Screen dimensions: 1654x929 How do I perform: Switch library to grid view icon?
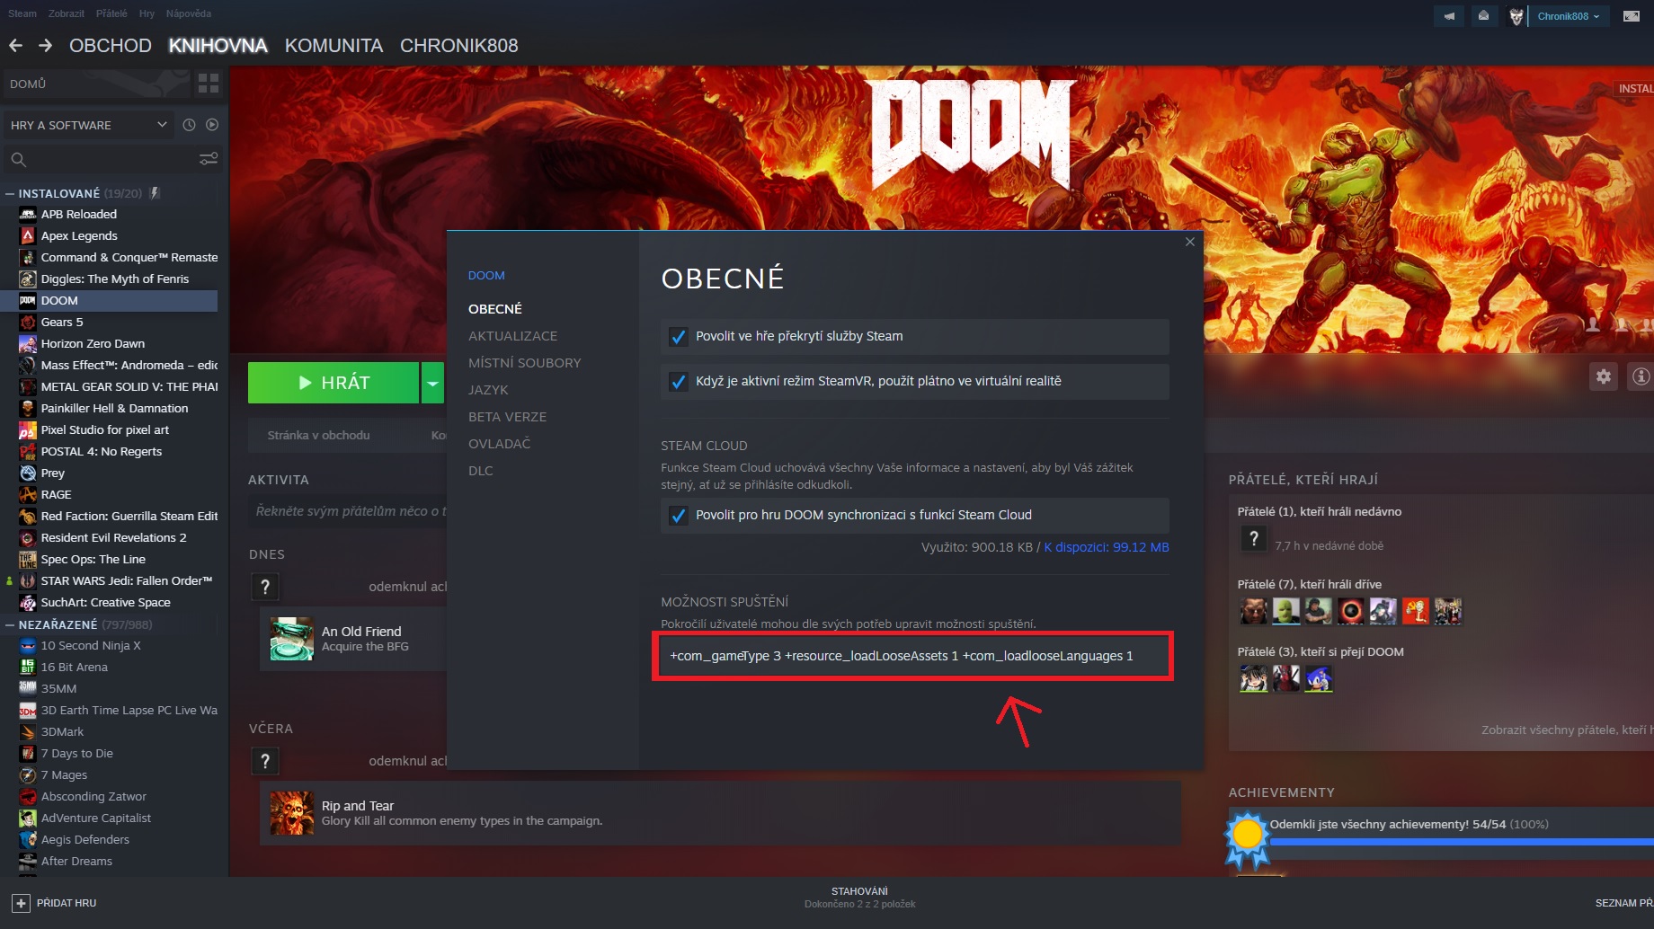coord(209,84)
